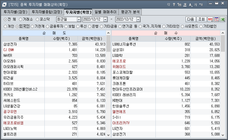The image size is (228, 140).
Task: Switch to 투자자별종합(잠정) tab
Action: tap(47, 12)
